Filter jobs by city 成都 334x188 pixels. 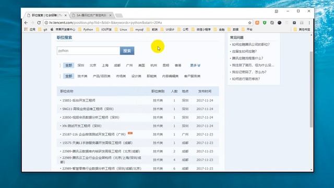(x=117, y=65)
